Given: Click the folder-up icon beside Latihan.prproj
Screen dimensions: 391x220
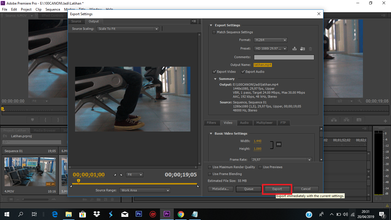Looking at the screenshot, I should click(x=5, y=136).
